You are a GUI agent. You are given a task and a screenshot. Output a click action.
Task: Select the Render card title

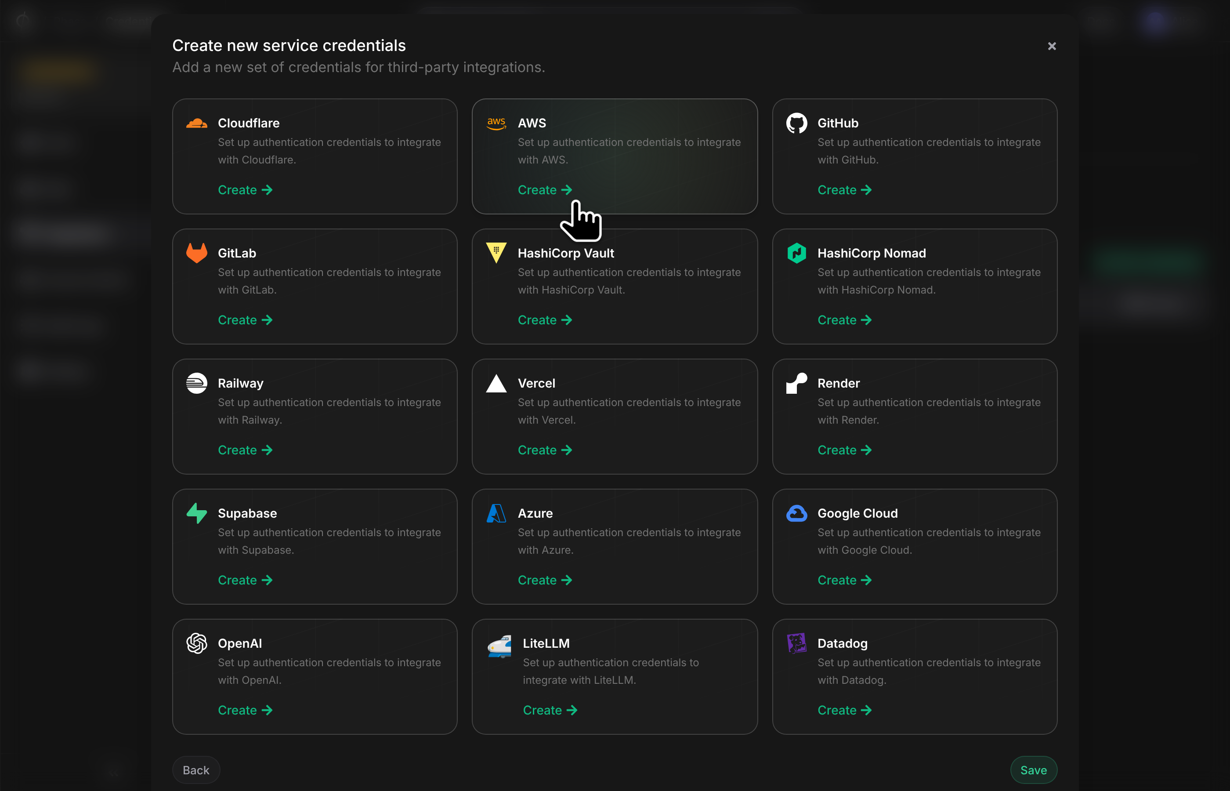point(838,383)
